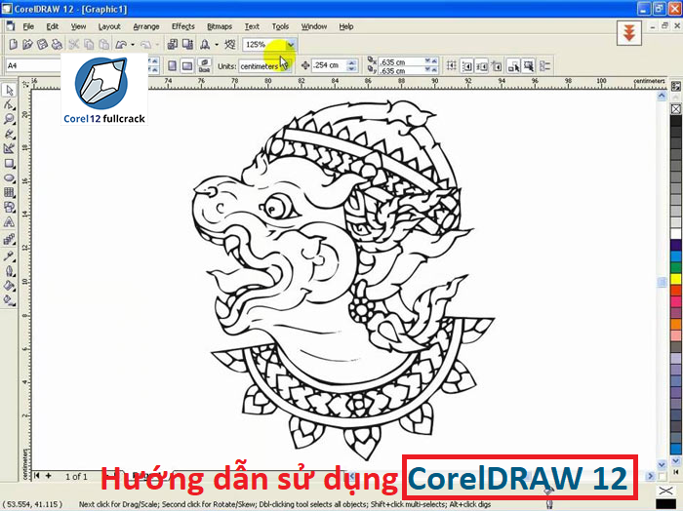The width and height of the screenshot is (683, 511).
Task: Select the Basic Shapes tool
Action: 9,207
